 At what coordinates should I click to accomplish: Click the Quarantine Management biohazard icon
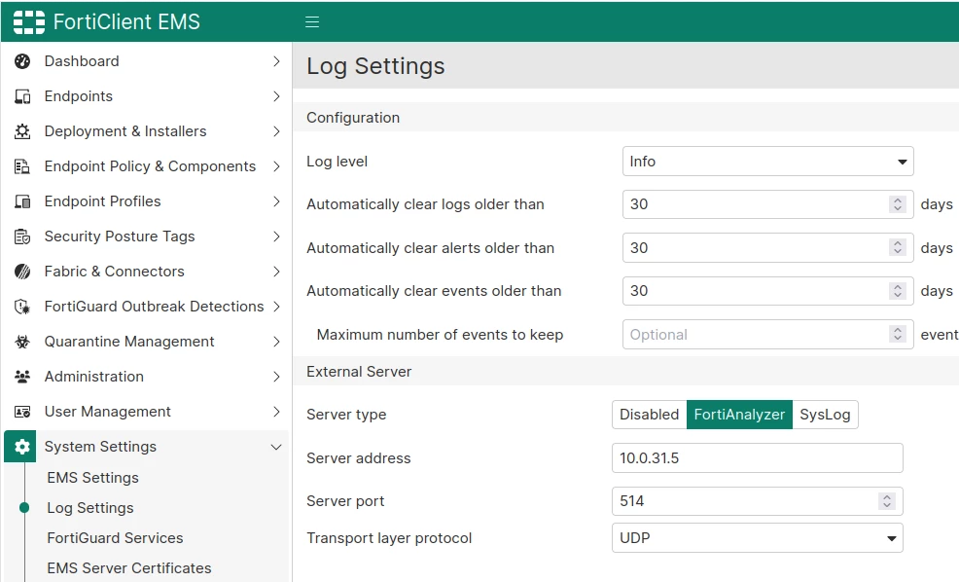pyautogui.click(x=22, y=342)
